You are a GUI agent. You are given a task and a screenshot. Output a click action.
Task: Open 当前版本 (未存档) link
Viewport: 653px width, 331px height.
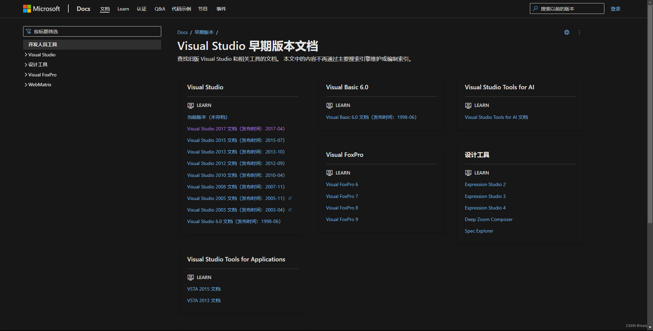pos(207,117)
